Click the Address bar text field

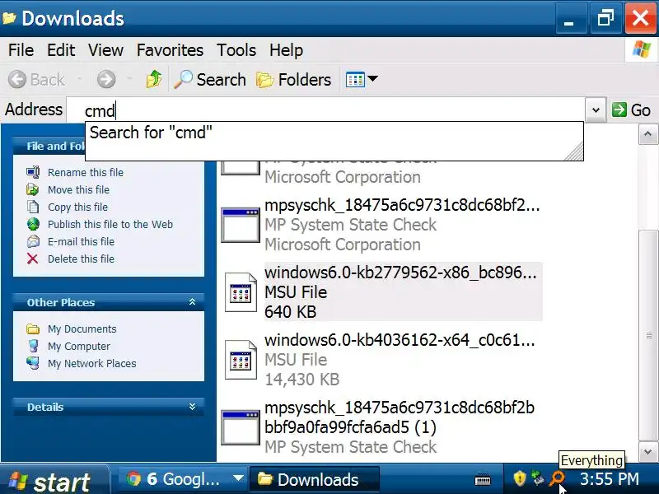(325, 110)
